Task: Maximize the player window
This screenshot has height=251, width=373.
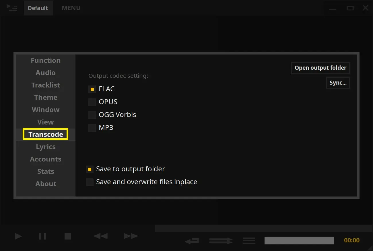Action: tap(350, 8)
